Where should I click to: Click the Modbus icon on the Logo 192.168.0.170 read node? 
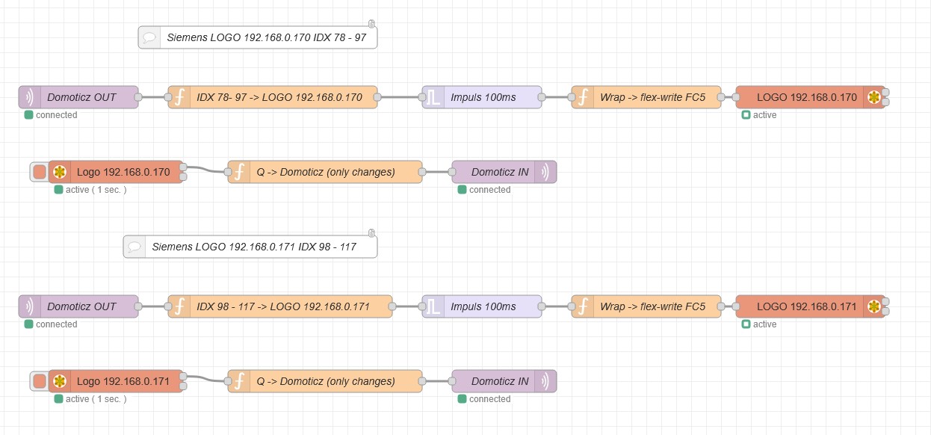(x=60, y=172)
